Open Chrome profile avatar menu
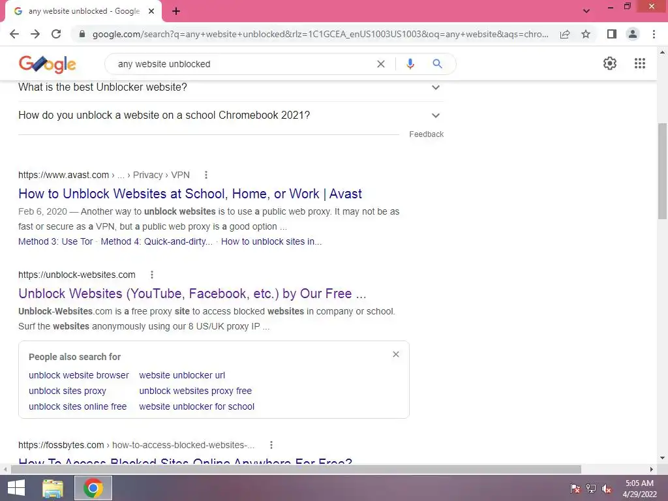The width and height of the screenshot is (668, 501). tap(633, 34)
